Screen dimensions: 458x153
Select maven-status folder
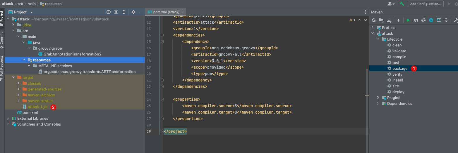click(40, 101)
